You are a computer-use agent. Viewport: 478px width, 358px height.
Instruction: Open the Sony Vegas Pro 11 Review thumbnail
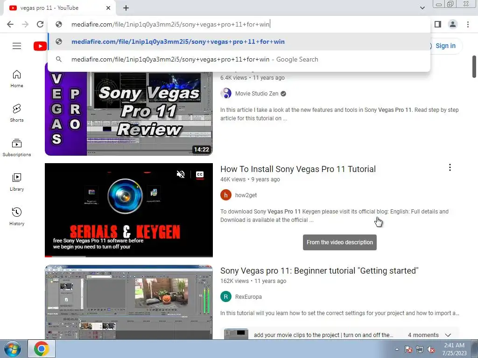[x=129, y=113]
